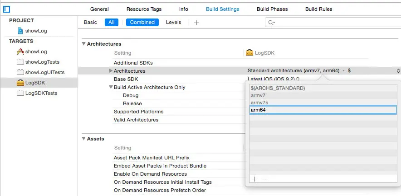Select the showLogTests target name
401x196 pixels.
[42, 62]
